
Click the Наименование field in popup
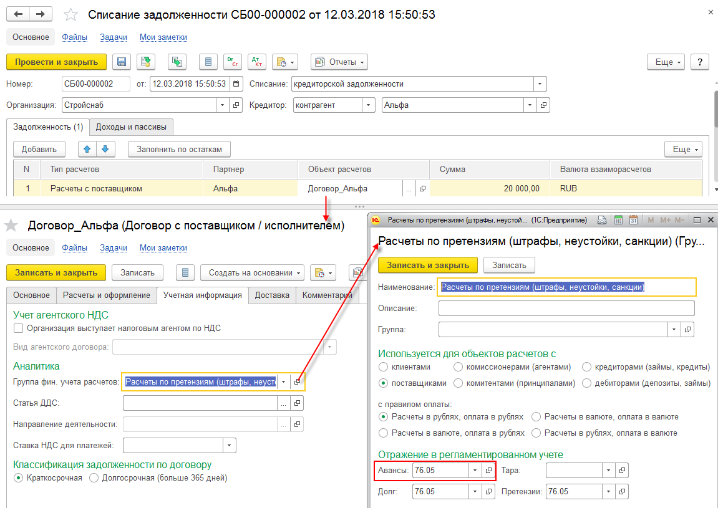[566, 287]
